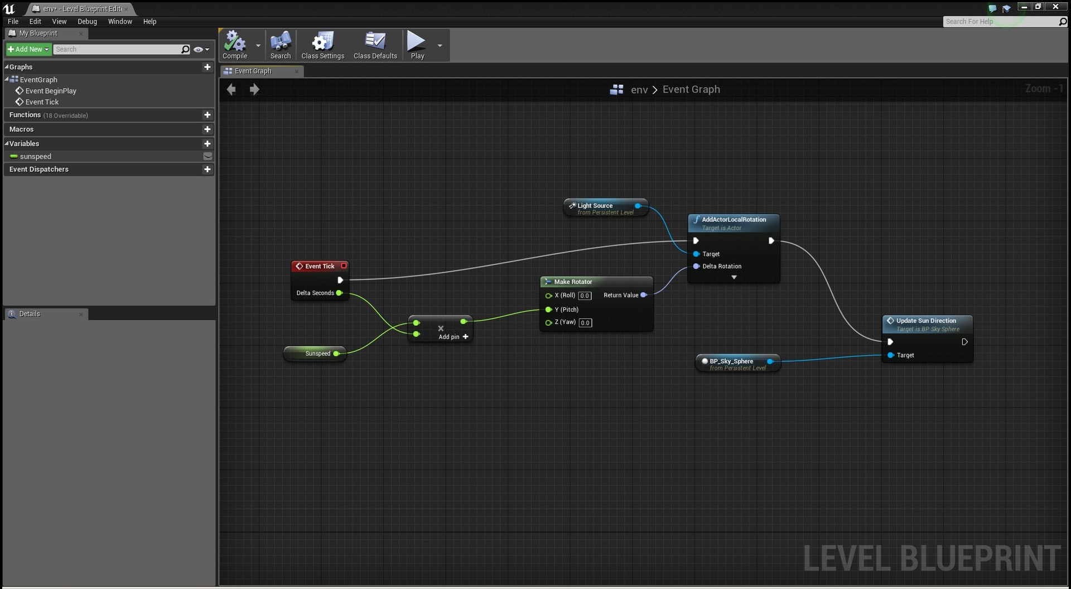Select the BP_Sky_Sphere reference node

pyautogui.click(x=737, y=364)
